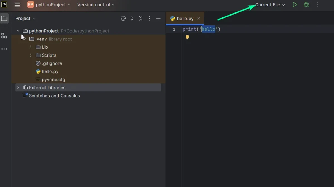The image size is (334, 187).
Task: Show more tool windows ellipsis in sidebar
Action: click(4, 49)
